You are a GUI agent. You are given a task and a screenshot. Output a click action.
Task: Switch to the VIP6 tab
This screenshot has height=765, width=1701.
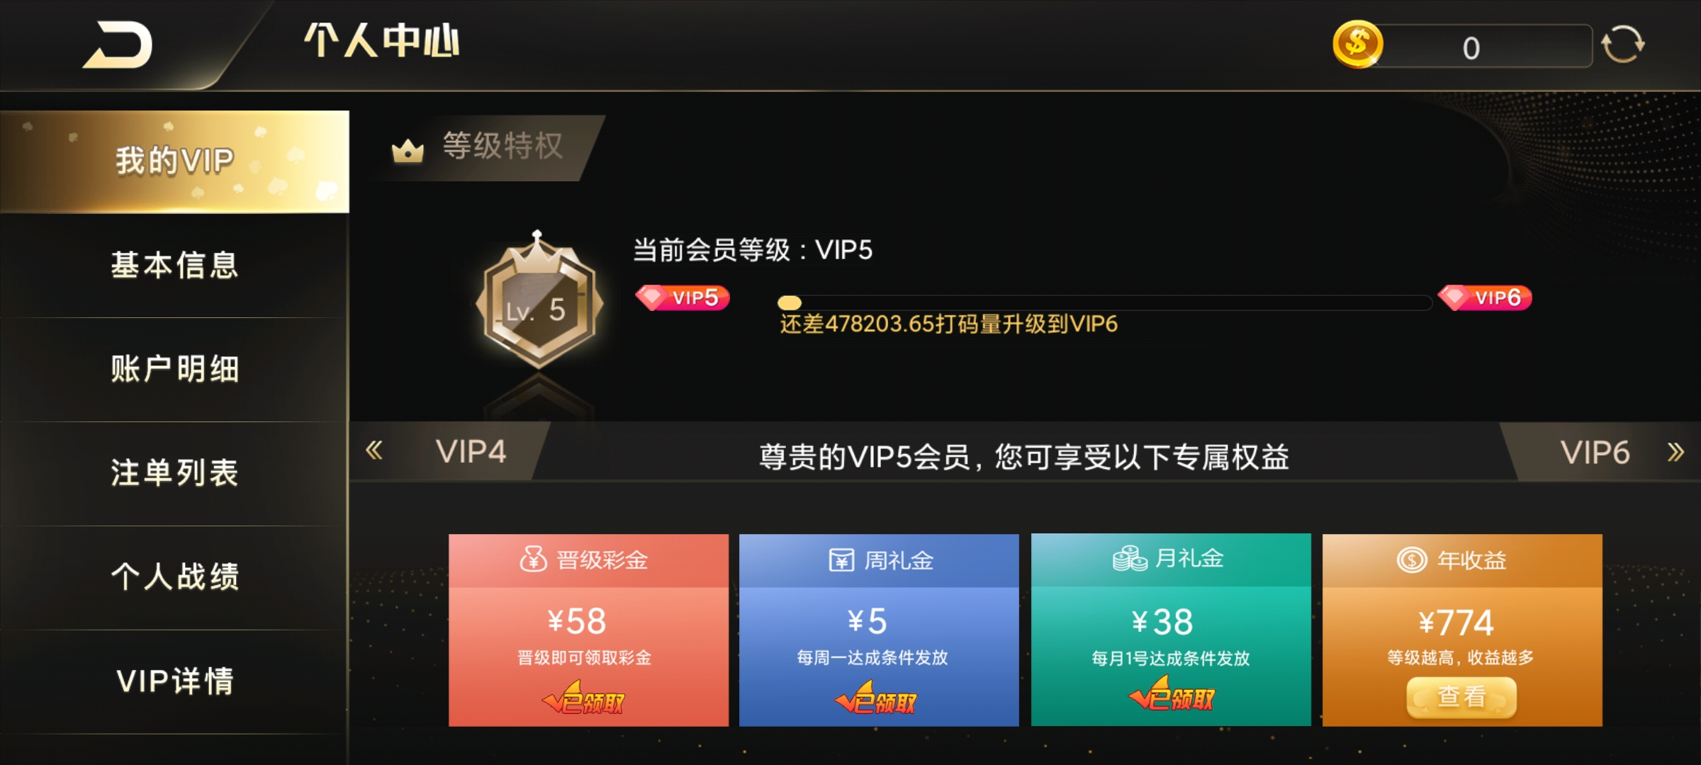point(1595,453)
